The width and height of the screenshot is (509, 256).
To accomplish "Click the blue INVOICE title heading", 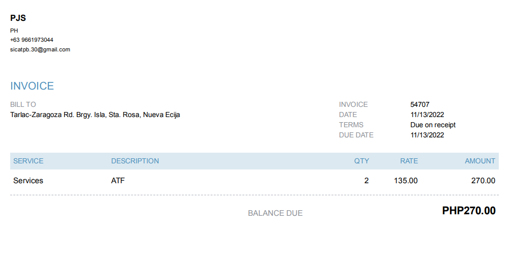I will tap(32, 86).
